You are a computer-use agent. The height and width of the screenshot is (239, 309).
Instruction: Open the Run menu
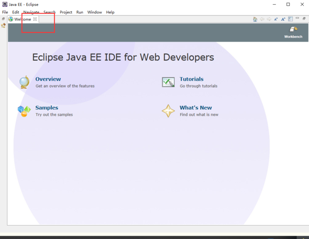tap(80, 12)
